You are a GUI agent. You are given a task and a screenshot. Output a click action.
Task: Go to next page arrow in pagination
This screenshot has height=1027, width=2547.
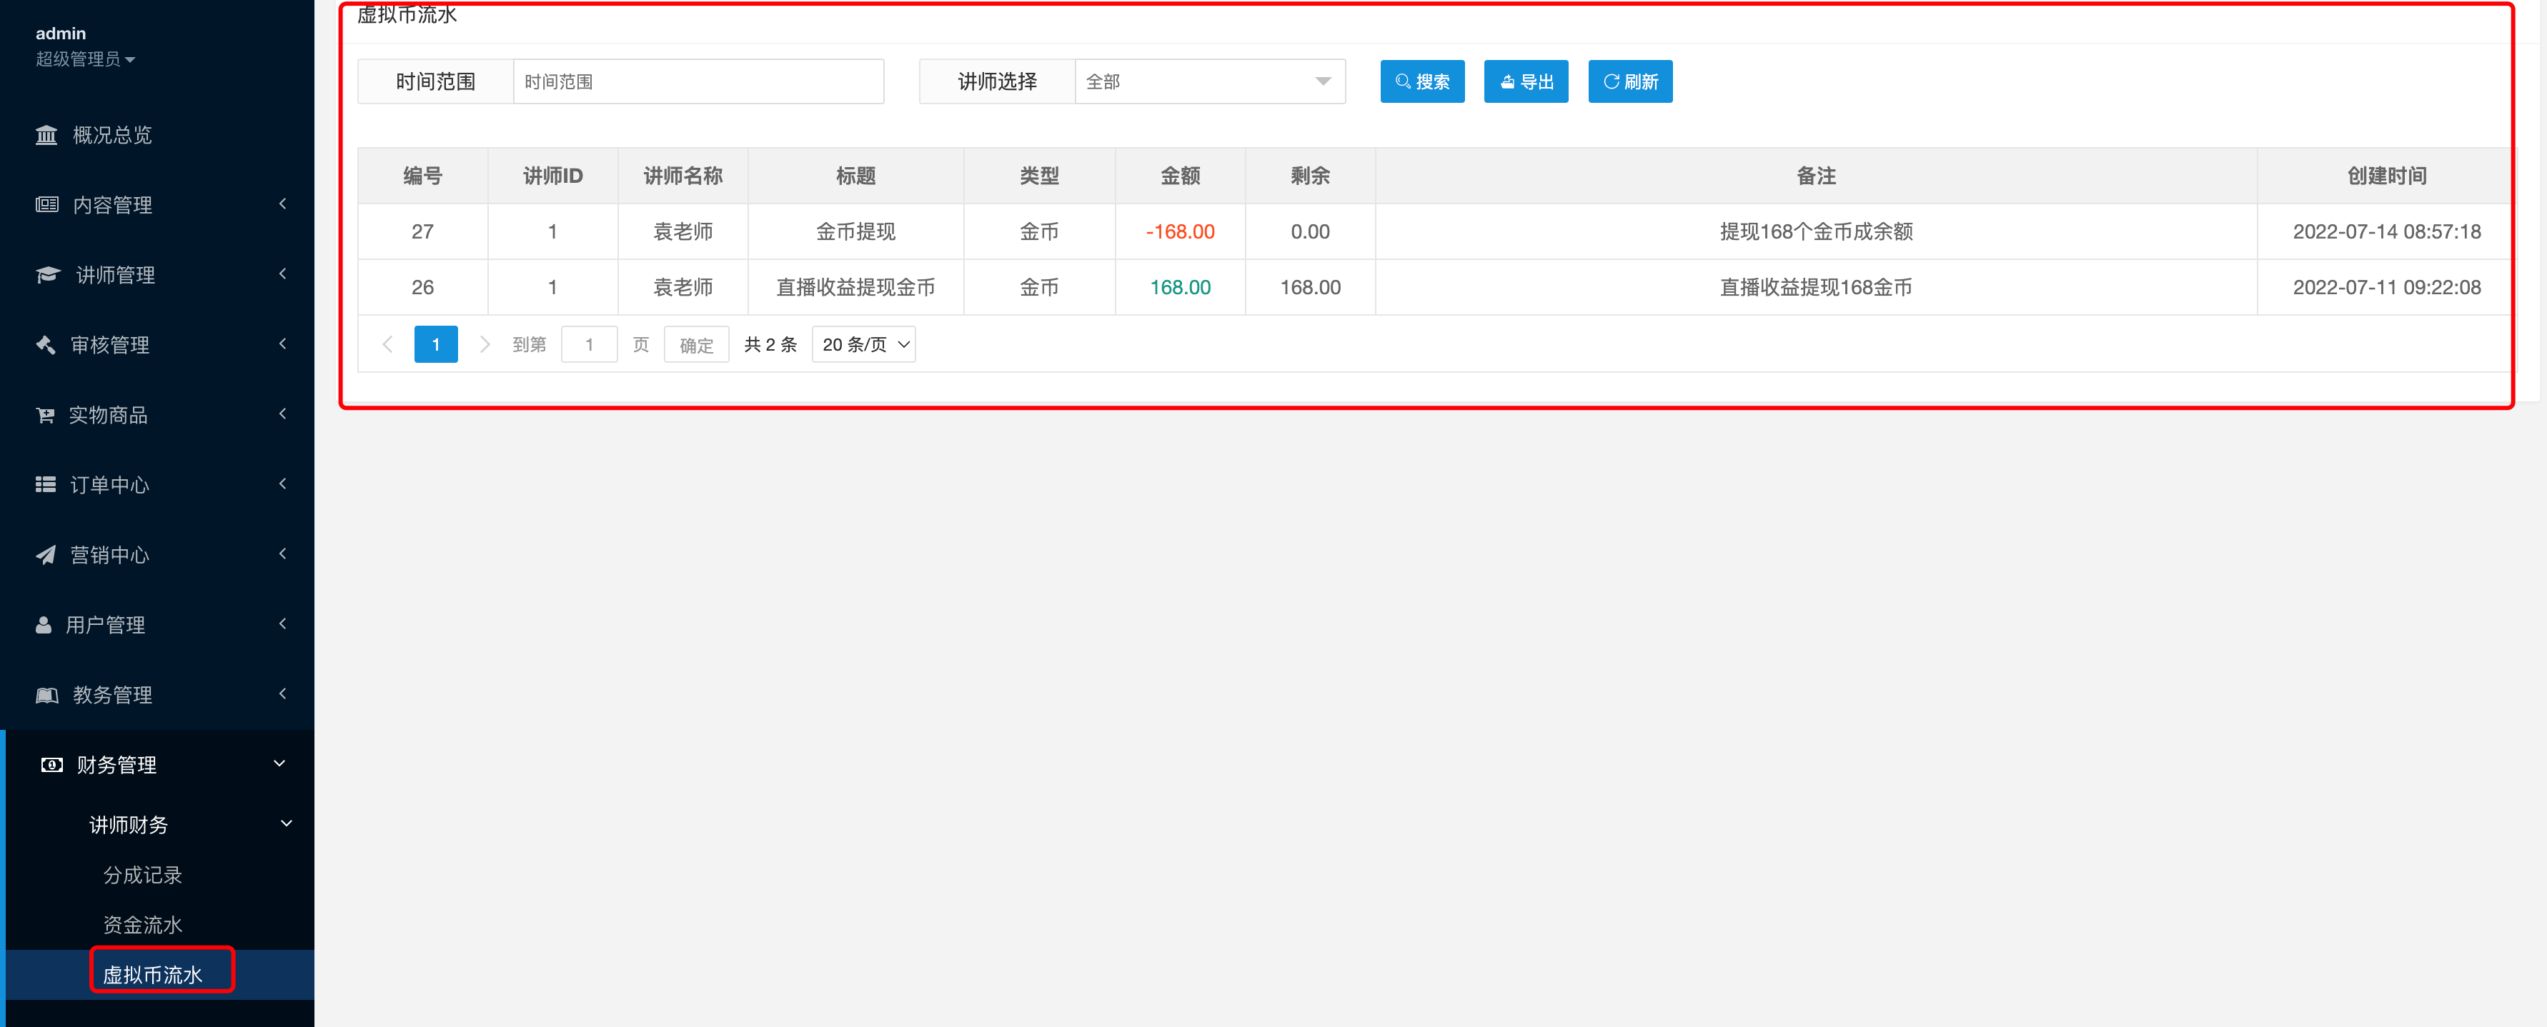[x=485, y=344]
